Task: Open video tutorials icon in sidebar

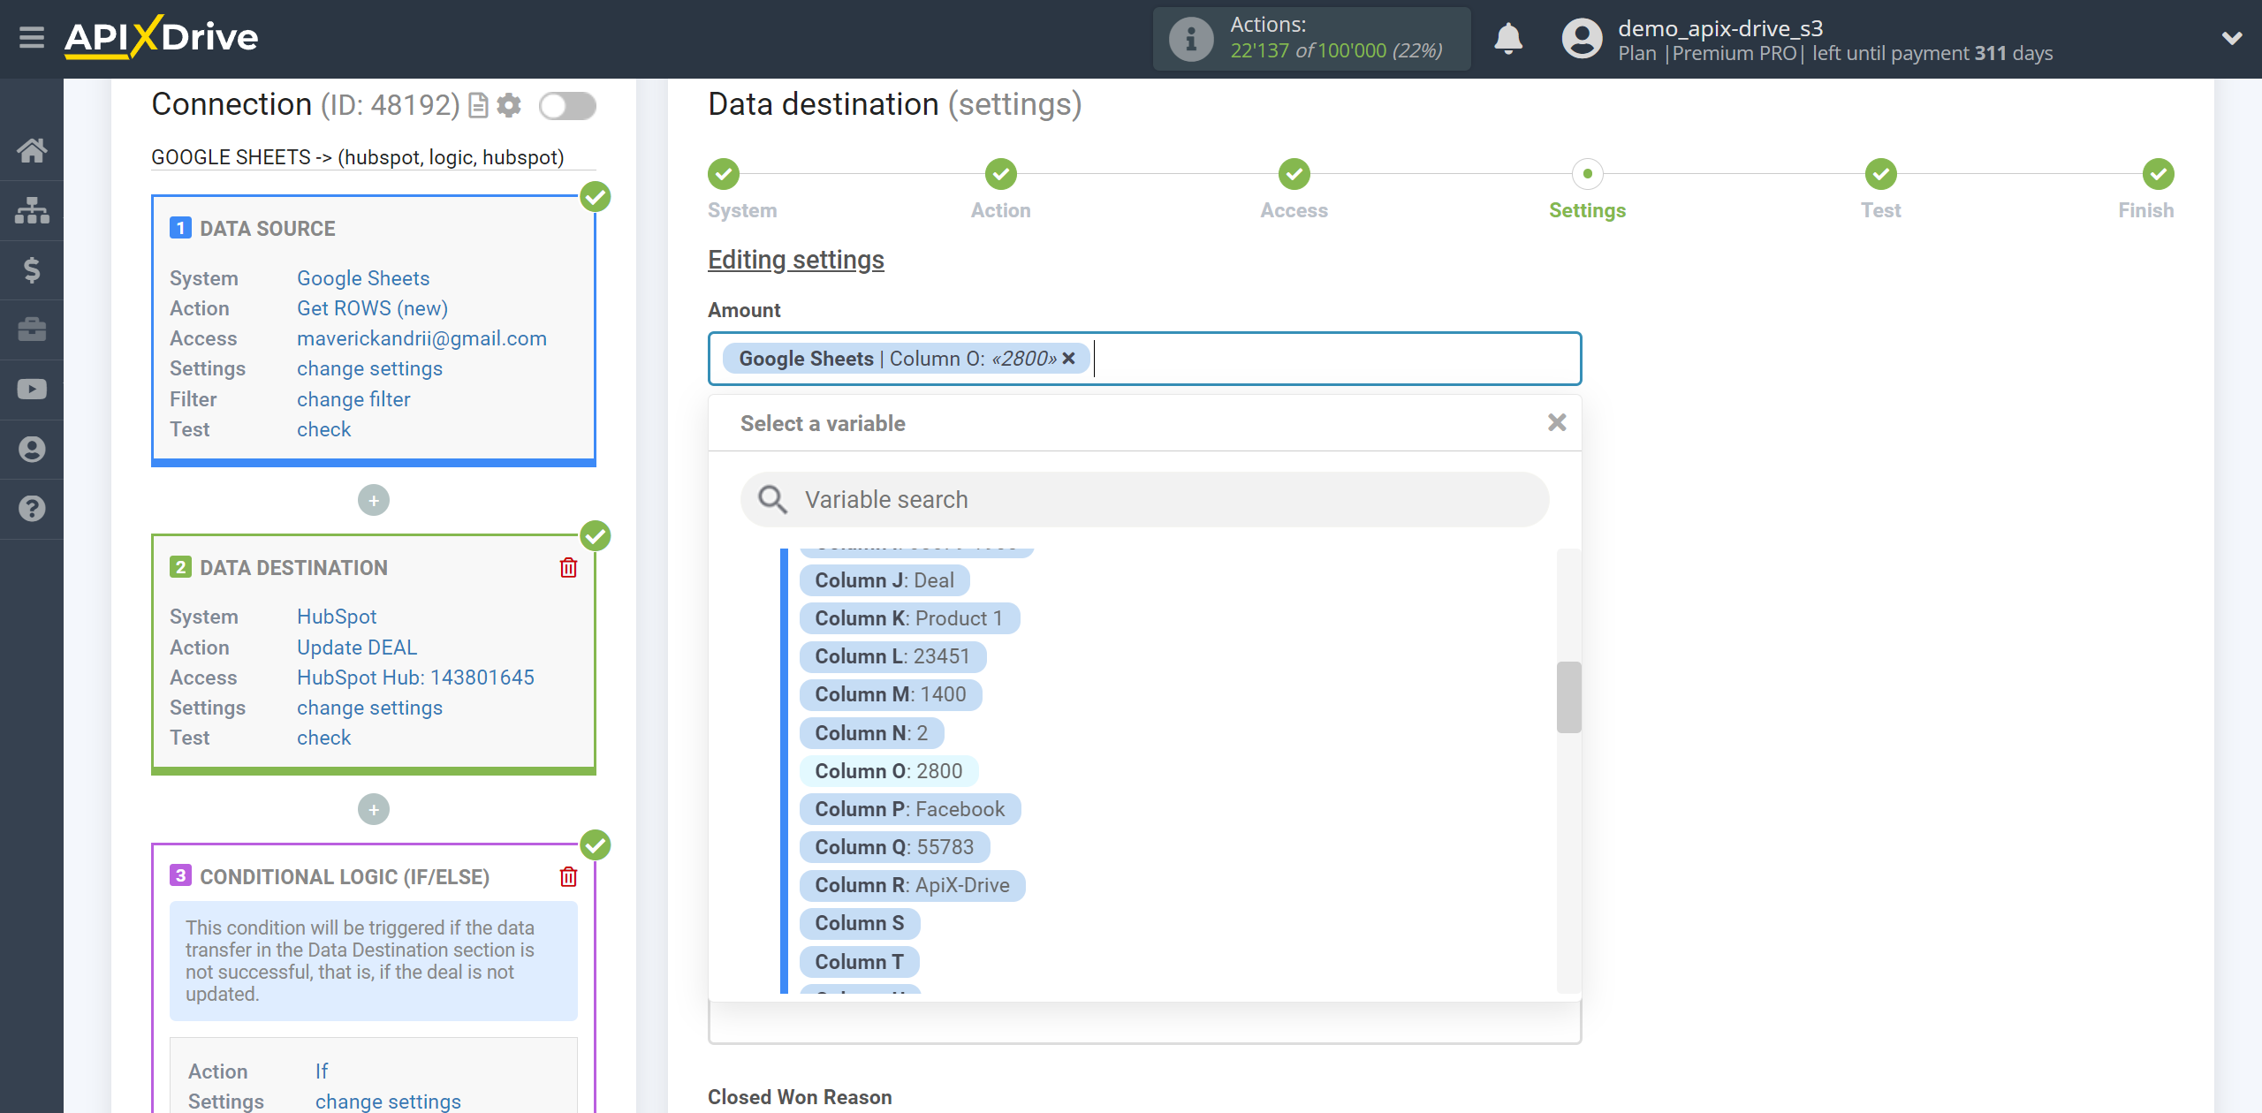Action: point(32,390)
